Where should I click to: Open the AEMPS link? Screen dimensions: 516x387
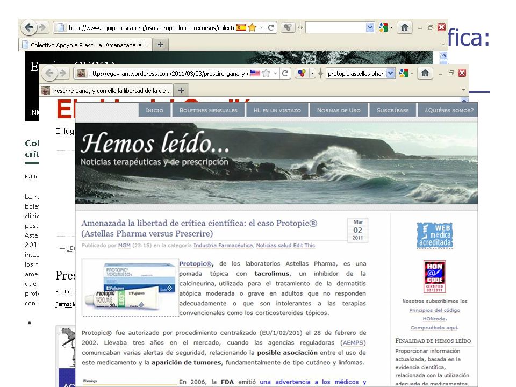(353, 342)
